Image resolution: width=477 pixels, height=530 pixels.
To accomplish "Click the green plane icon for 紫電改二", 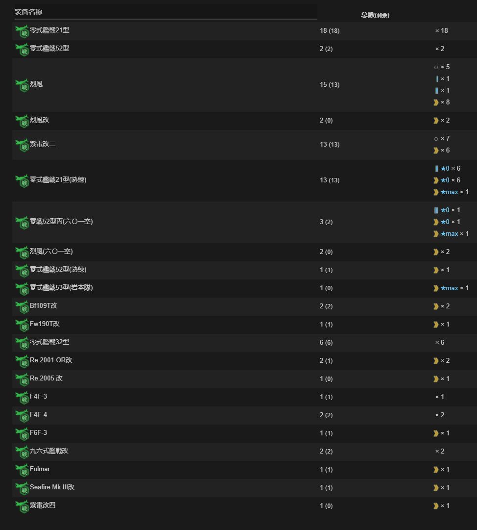I will [22, 145].
